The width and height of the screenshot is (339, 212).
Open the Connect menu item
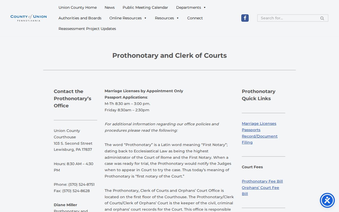195,18
